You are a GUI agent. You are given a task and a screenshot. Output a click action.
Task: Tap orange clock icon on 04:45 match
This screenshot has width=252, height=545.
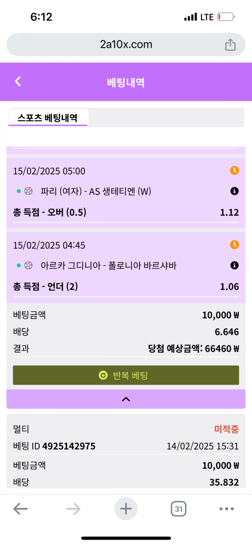pos(234,244)
